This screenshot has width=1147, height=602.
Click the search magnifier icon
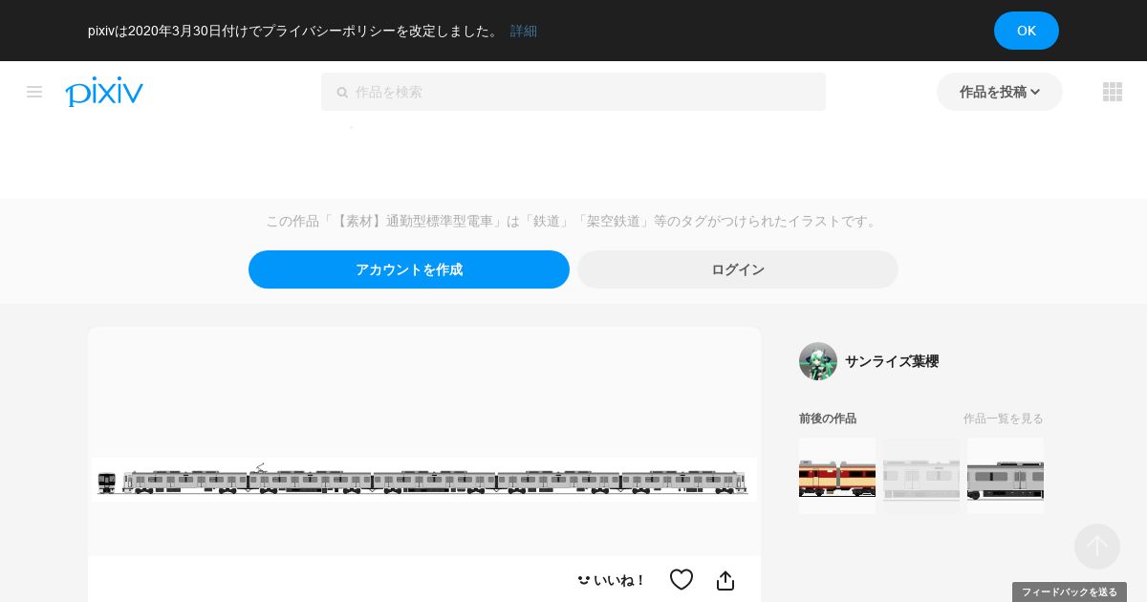click(x=342, y=93)
